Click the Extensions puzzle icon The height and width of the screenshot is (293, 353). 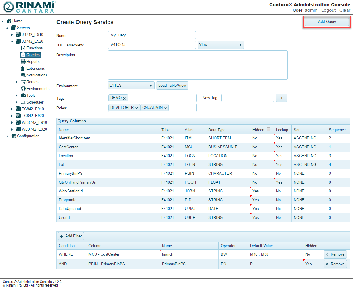tap(23, 68)
